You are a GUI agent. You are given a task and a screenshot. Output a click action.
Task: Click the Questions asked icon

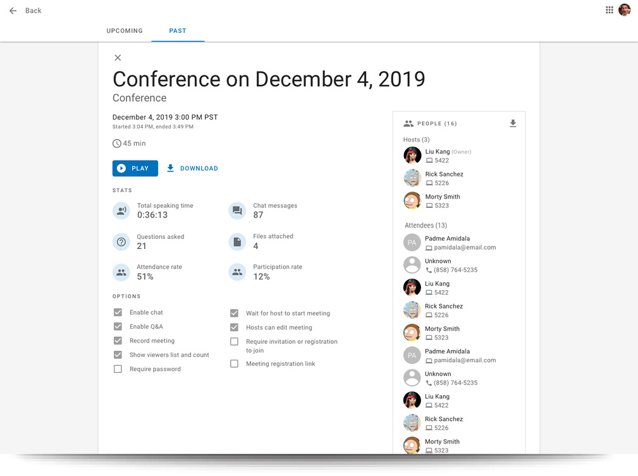(x=121, y=241)
